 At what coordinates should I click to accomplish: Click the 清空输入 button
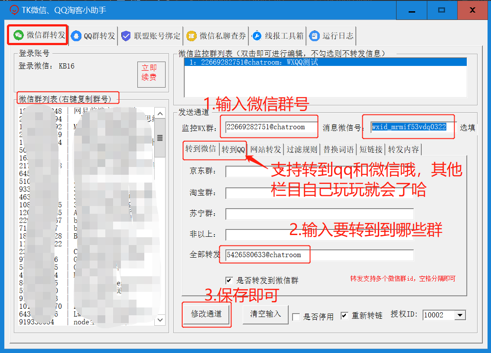[266, 314]
